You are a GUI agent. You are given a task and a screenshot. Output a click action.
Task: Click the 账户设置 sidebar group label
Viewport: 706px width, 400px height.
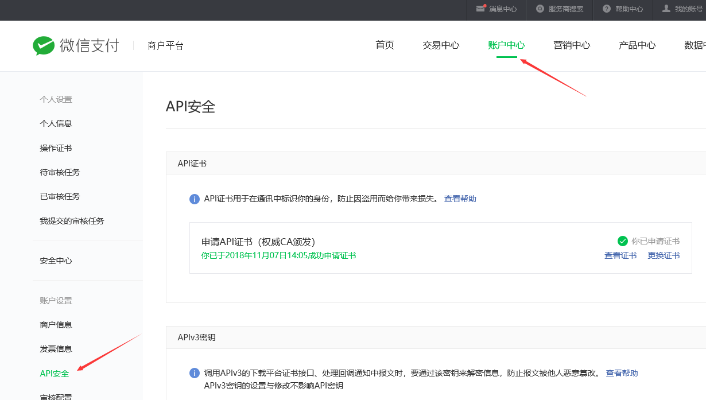coord(56,301)
